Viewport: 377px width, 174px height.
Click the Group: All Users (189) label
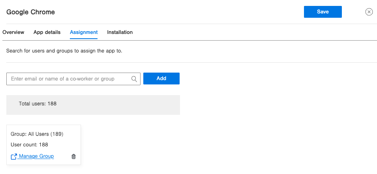tap(37, 134)
